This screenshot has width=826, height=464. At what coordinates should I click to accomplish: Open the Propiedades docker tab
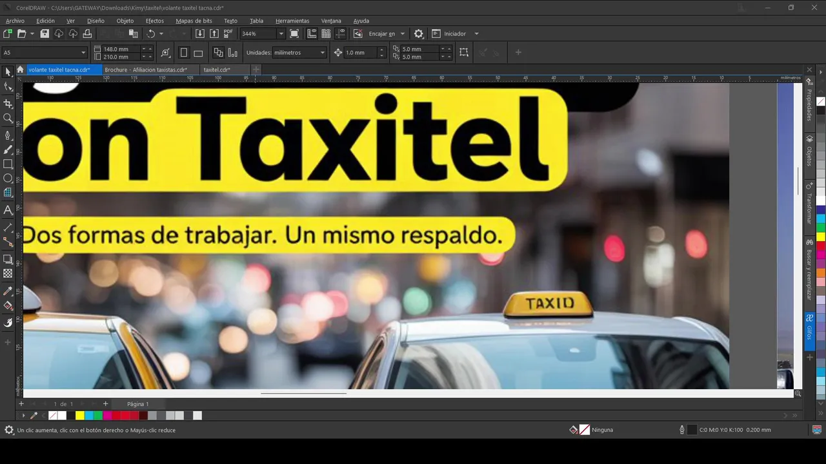tap(809, 101)
